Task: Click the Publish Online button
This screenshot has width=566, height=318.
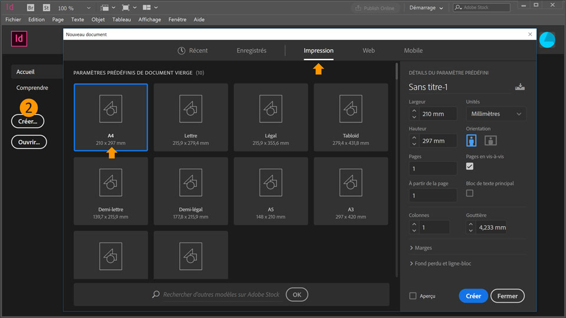Action: (x=375, y=8)
